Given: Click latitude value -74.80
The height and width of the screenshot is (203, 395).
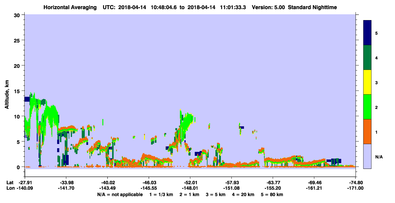Looking at the screenshot, I should tap(355, 183).
